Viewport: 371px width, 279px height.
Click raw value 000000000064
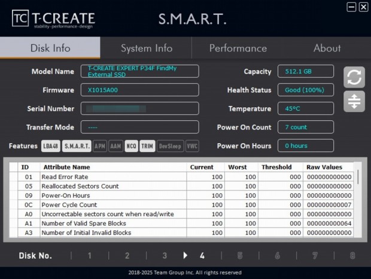tap(329, 223)
